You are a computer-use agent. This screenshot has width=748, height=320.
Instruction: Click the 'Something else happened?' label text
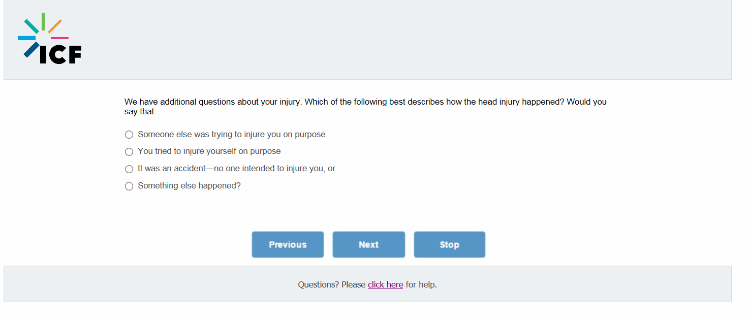189,186
